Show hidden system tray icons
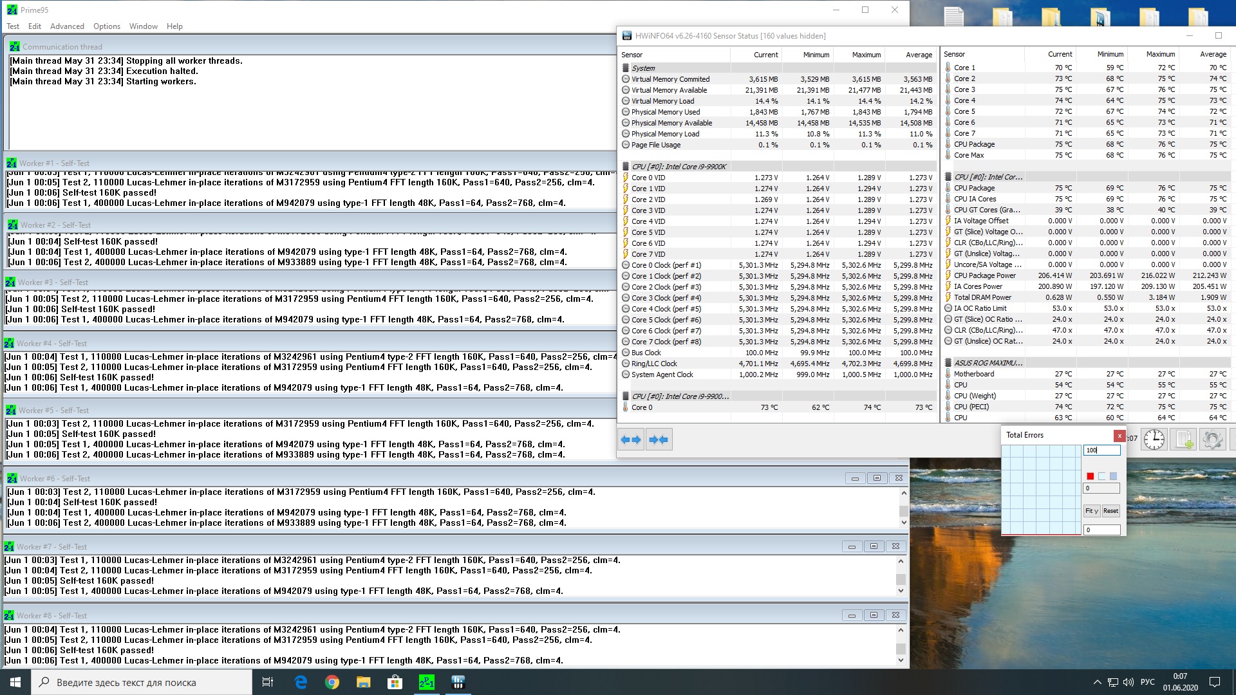Viewport: 1236px width, 695px height. click(1097, 682)
